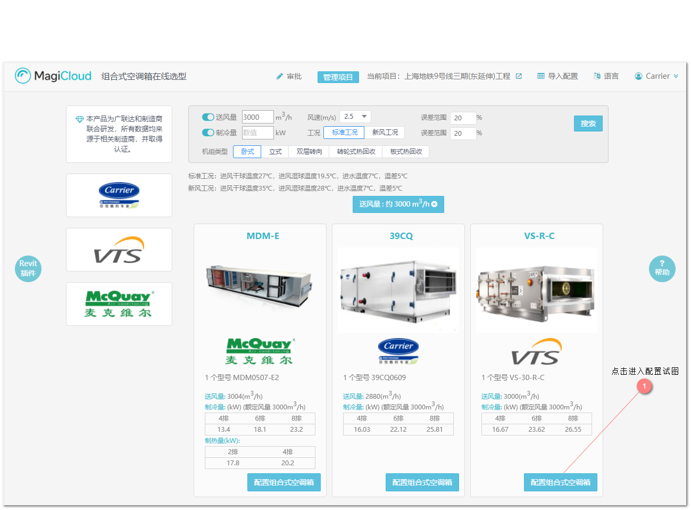Click cooling value 13.4 in MDM-E table
The height and width of the screenshot is (510, 691).
click(223, 429)
